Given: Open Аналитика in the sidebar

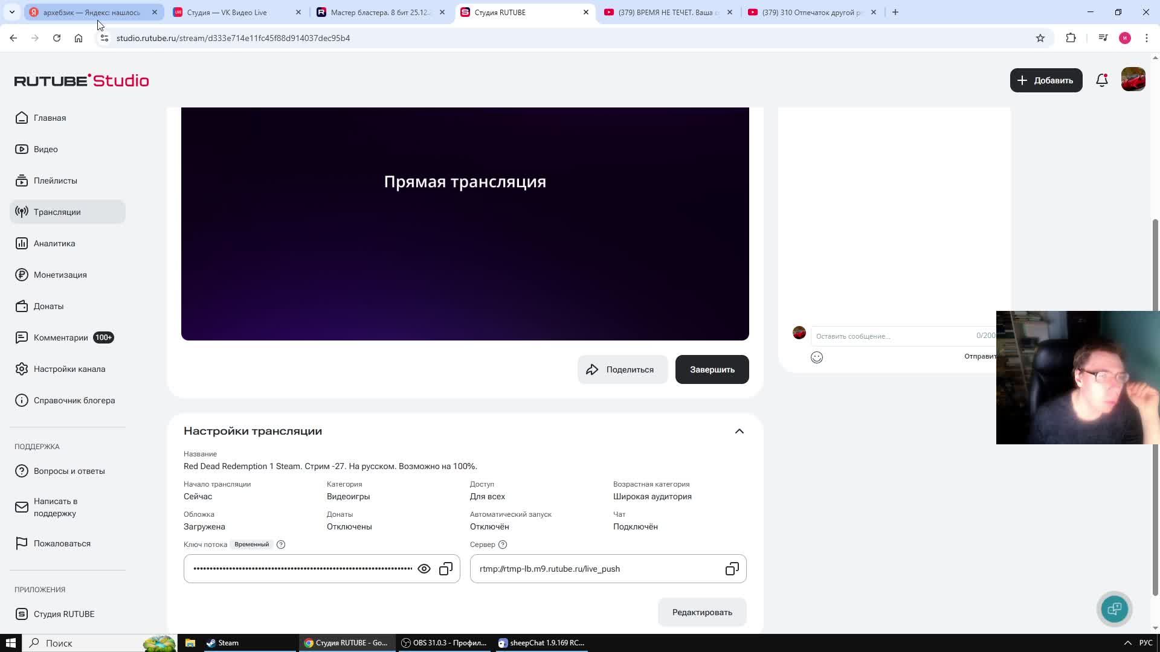Looking at the screenshot, I should pyautogui.click(x=54, y=243).
